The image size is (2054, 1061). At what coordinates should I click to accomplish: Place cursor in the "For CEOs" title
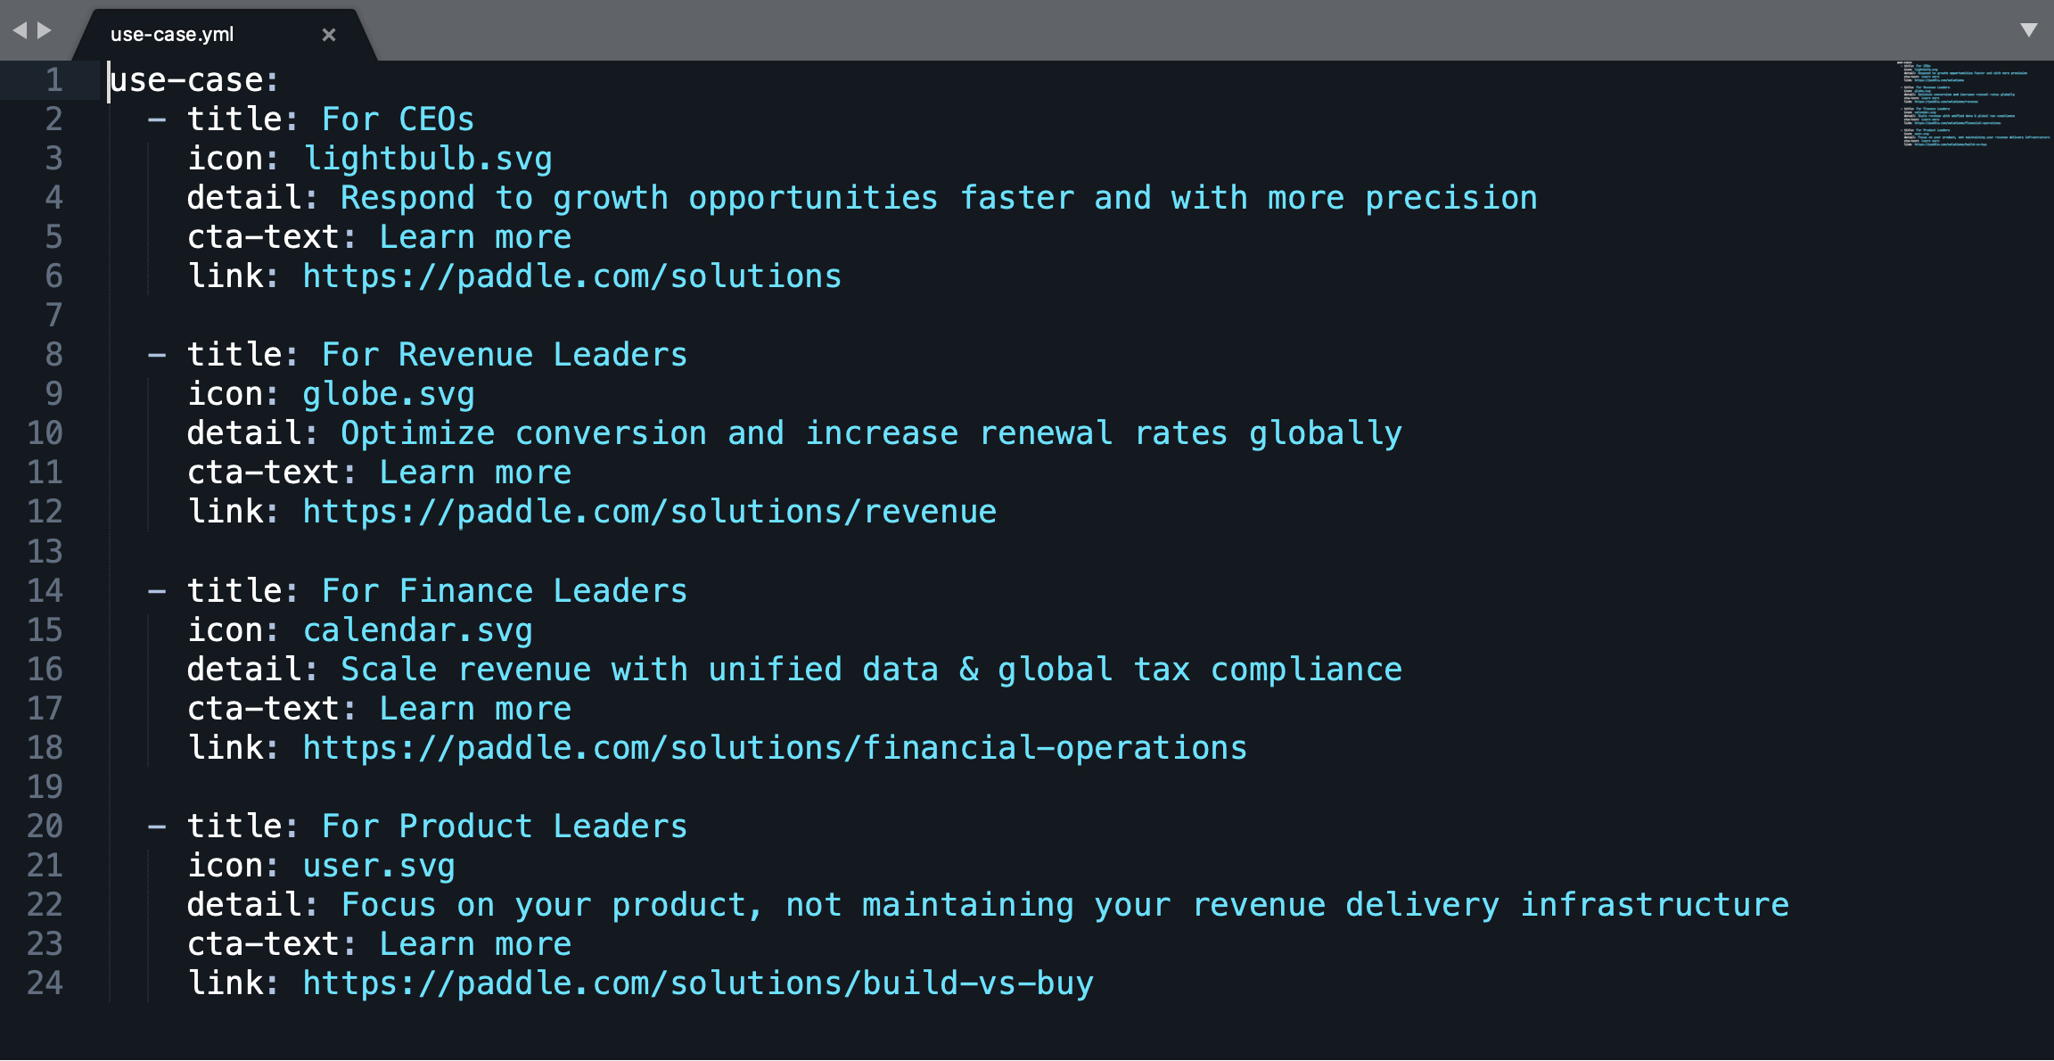tap(398, 119)
